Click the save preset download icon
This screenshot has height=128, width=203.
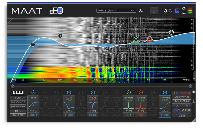click(140, 10)
